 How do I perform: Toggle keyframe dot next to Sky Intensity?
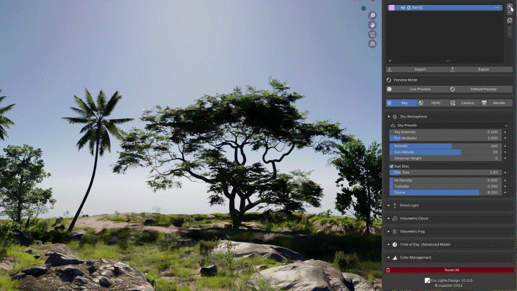505,132
